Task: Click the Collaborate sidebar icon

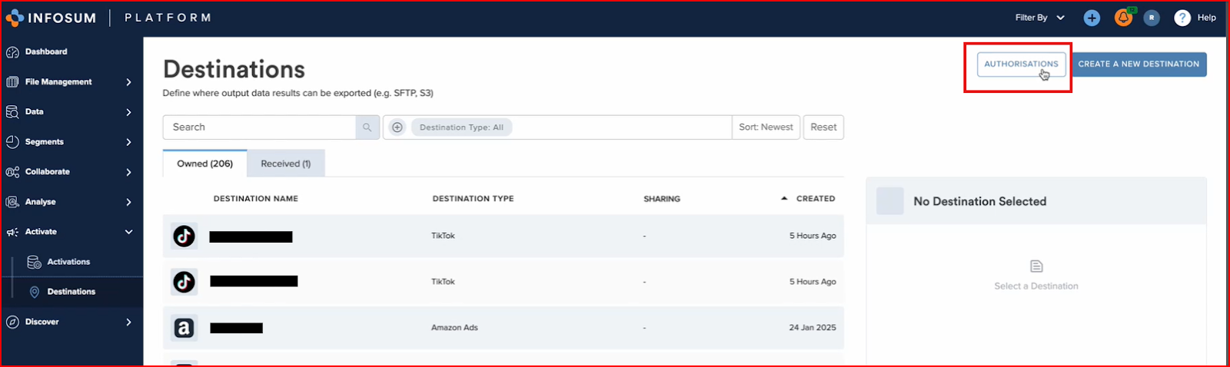Action: pyautogui.click(x=12, y=172)
